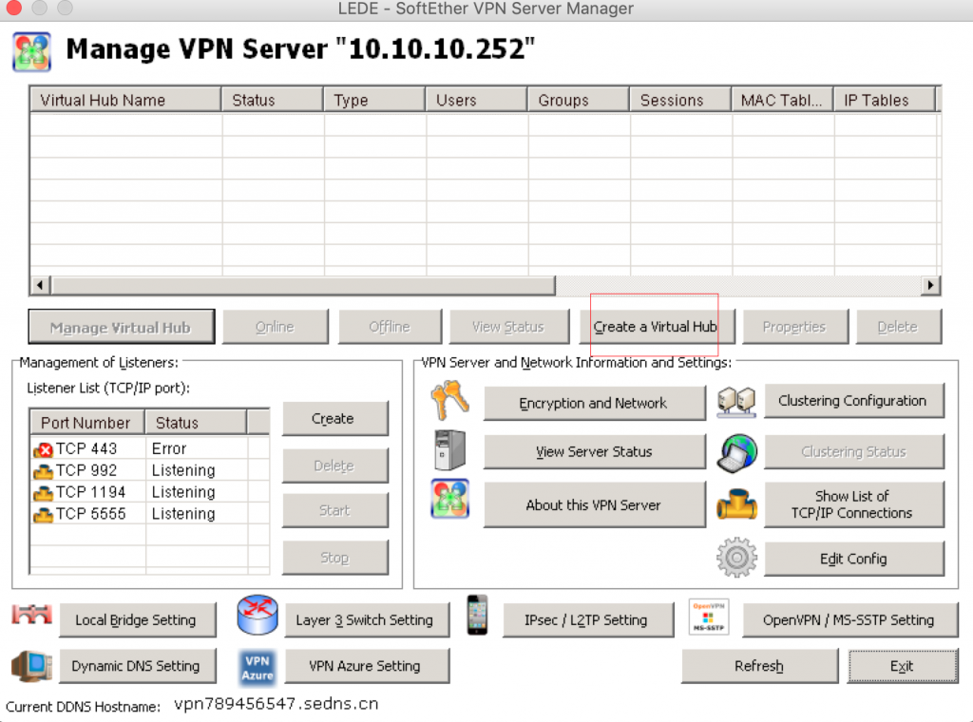Click the red bridge icon beside Local Bridge Setting
This screenshot has width=973, height=722.
point(31,614)
